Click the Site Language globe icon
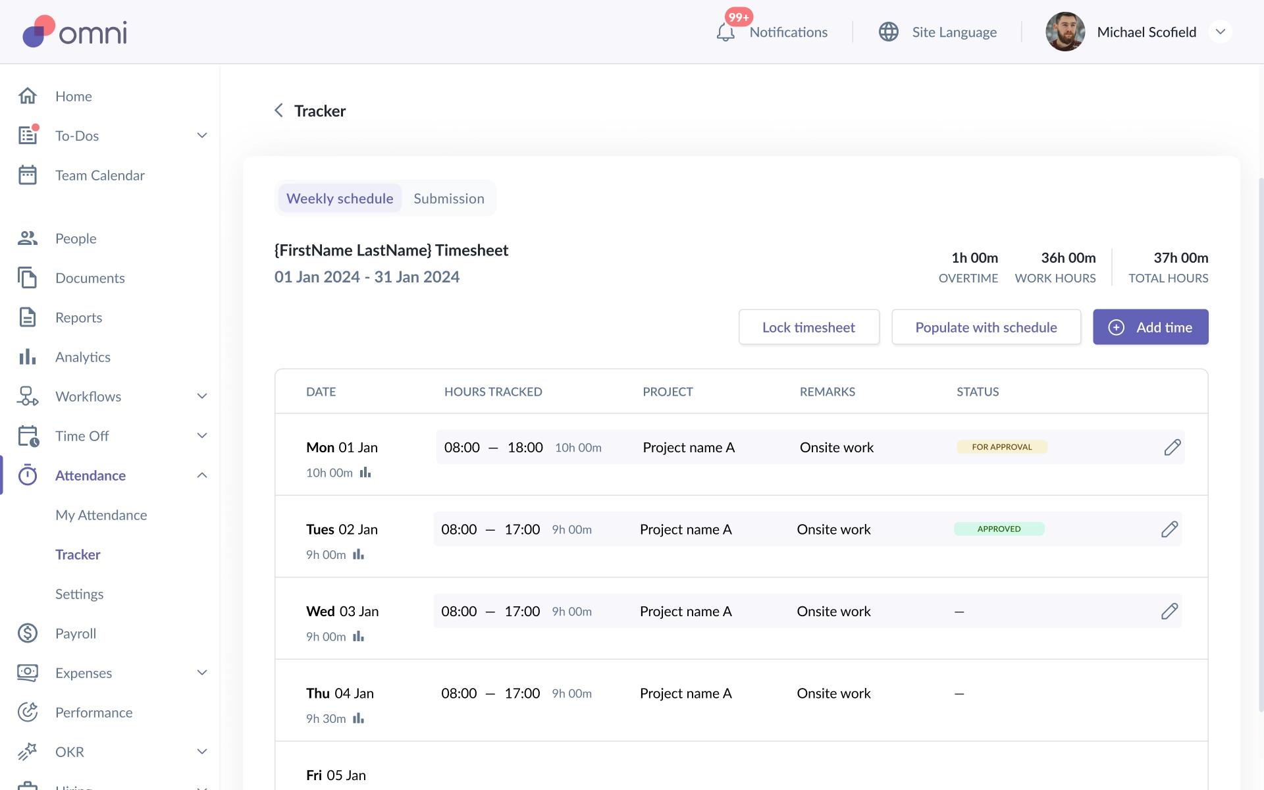The width and height of the screenshot is (1264, 790). [x=888, y=32]
